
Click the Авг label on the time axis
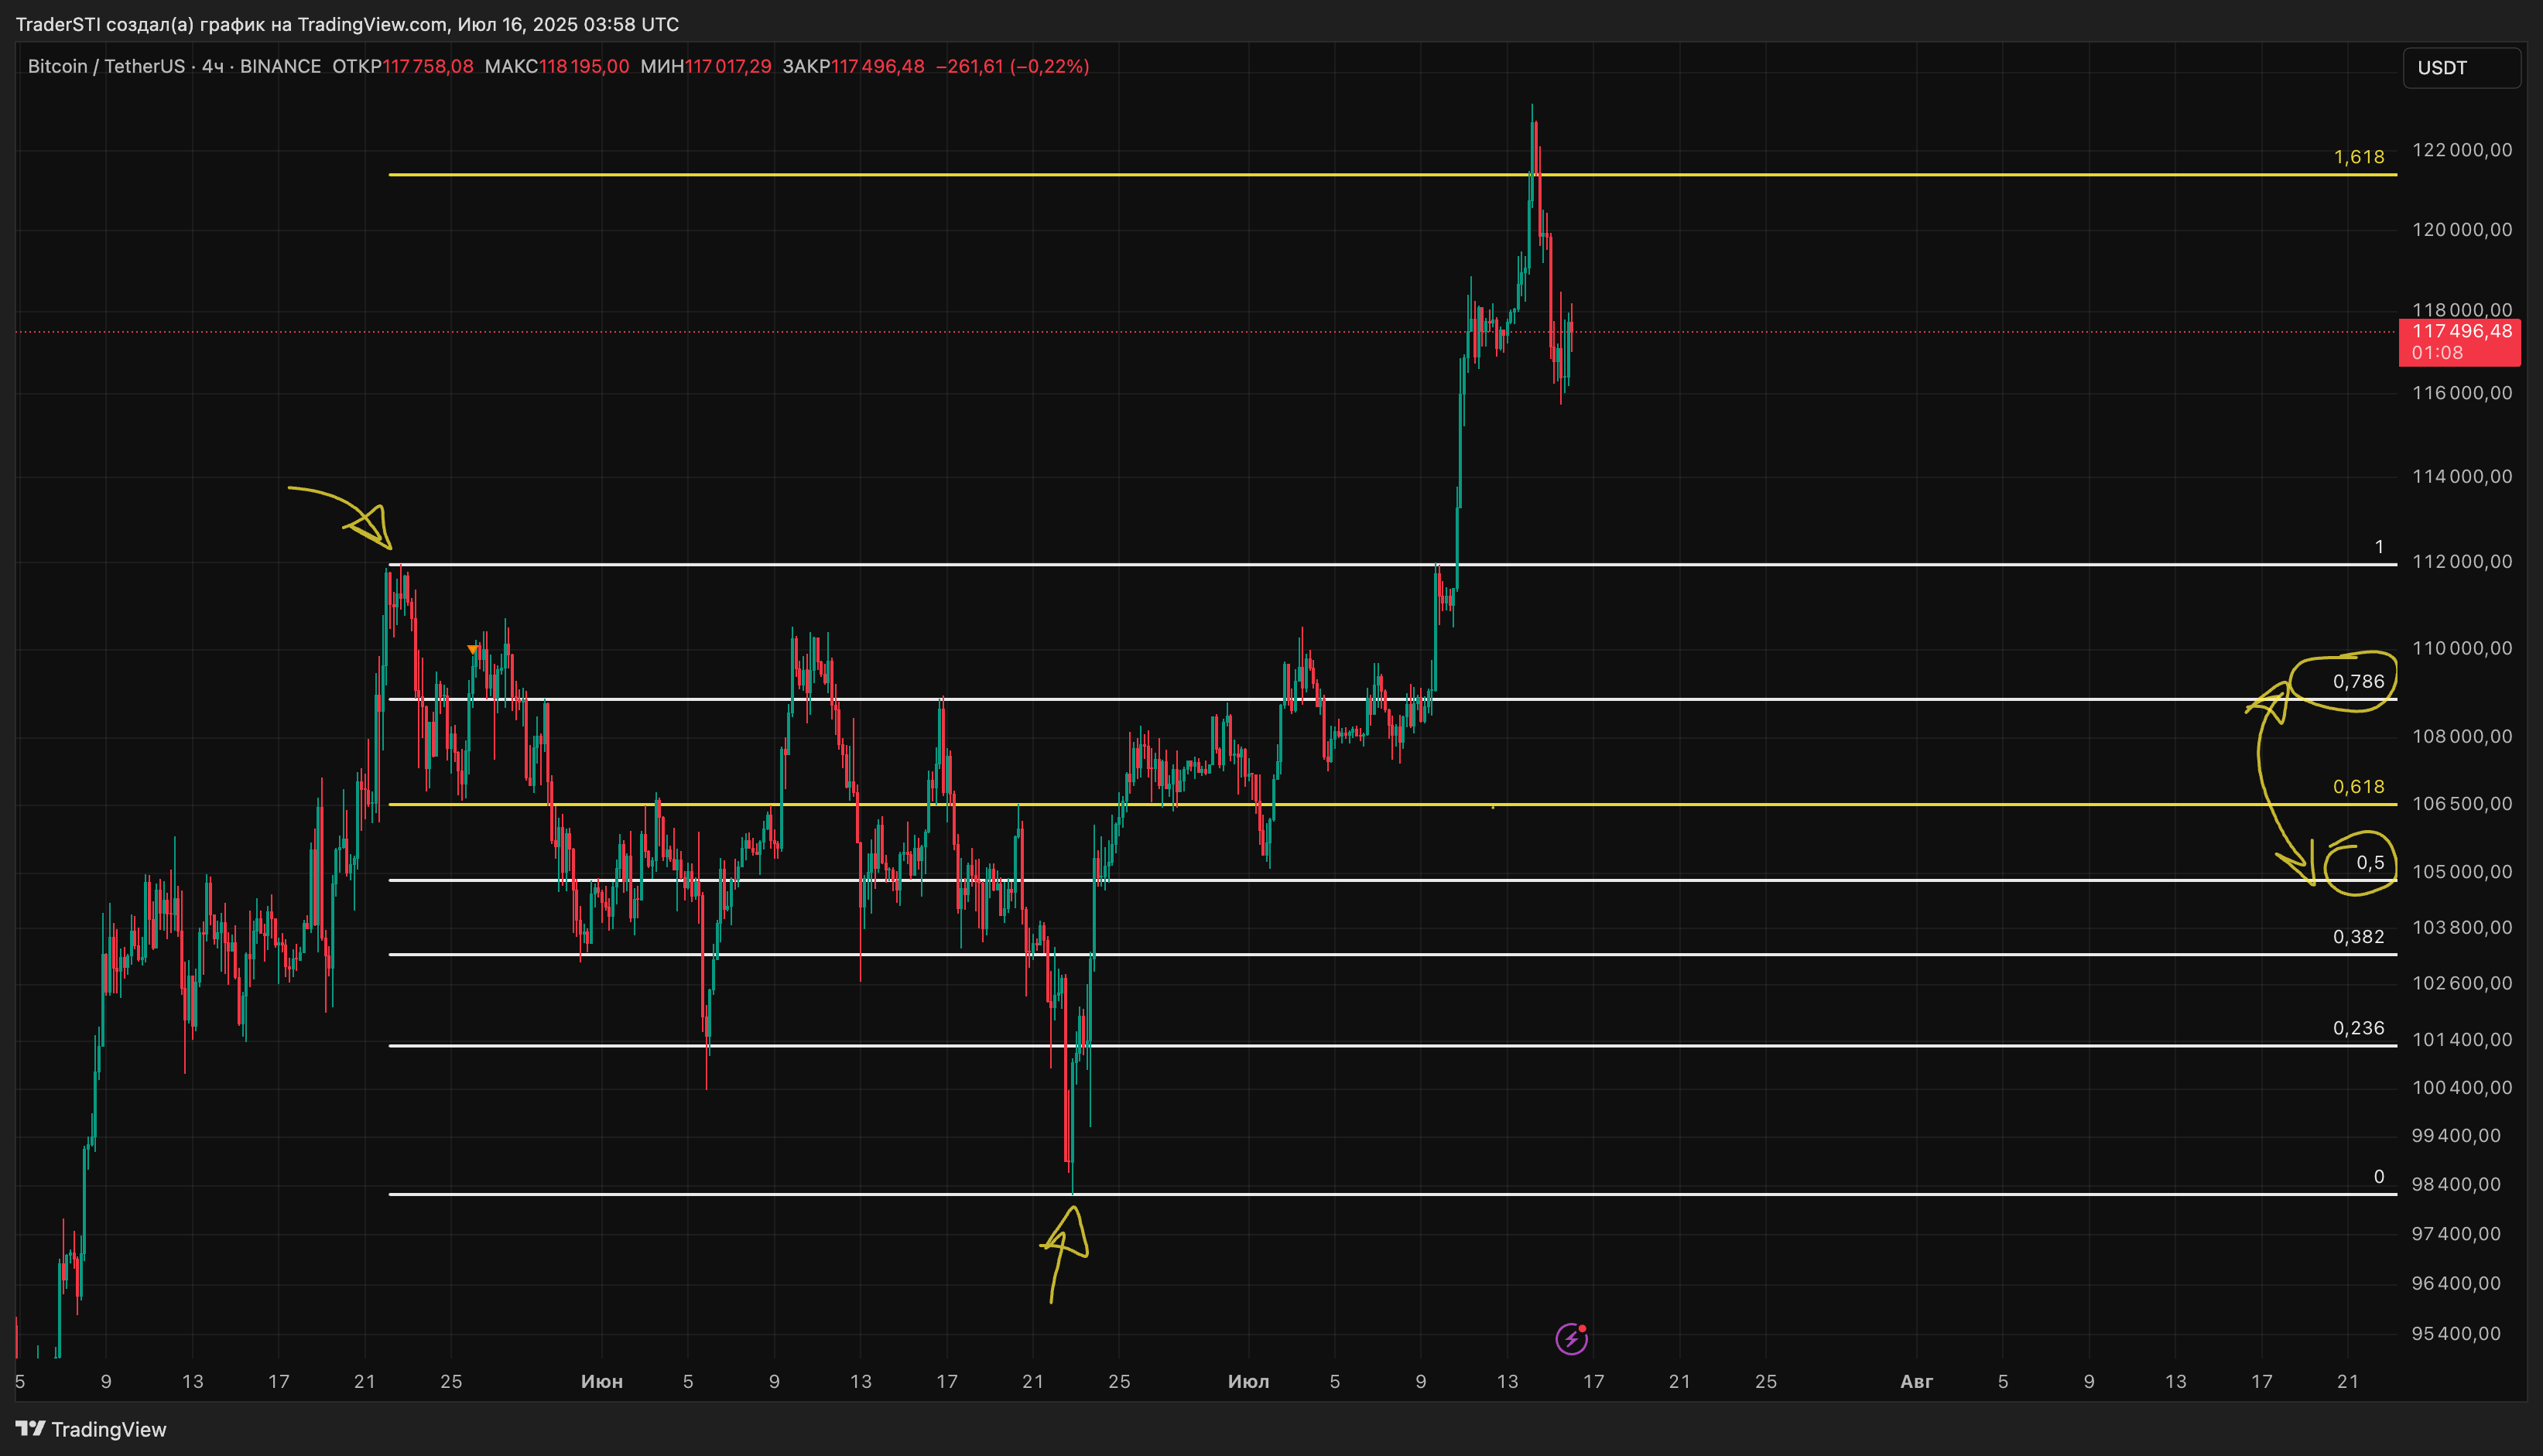click(x=1916, y=1382)
